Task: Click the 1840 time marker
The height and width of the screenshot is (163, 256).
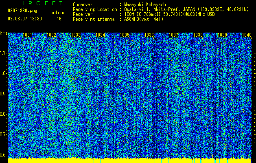Action: (247, 35)
